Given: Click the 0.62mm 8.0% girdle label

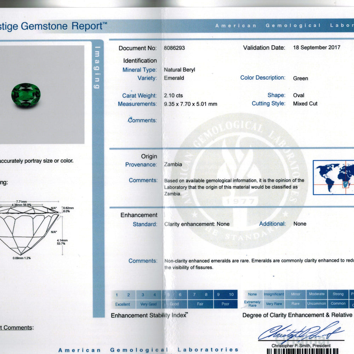Looking at the screenshot, I should click(x=68, y=210).
